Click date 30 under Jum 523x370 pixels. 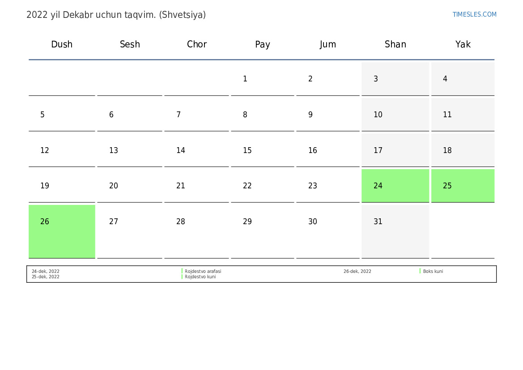313,221
